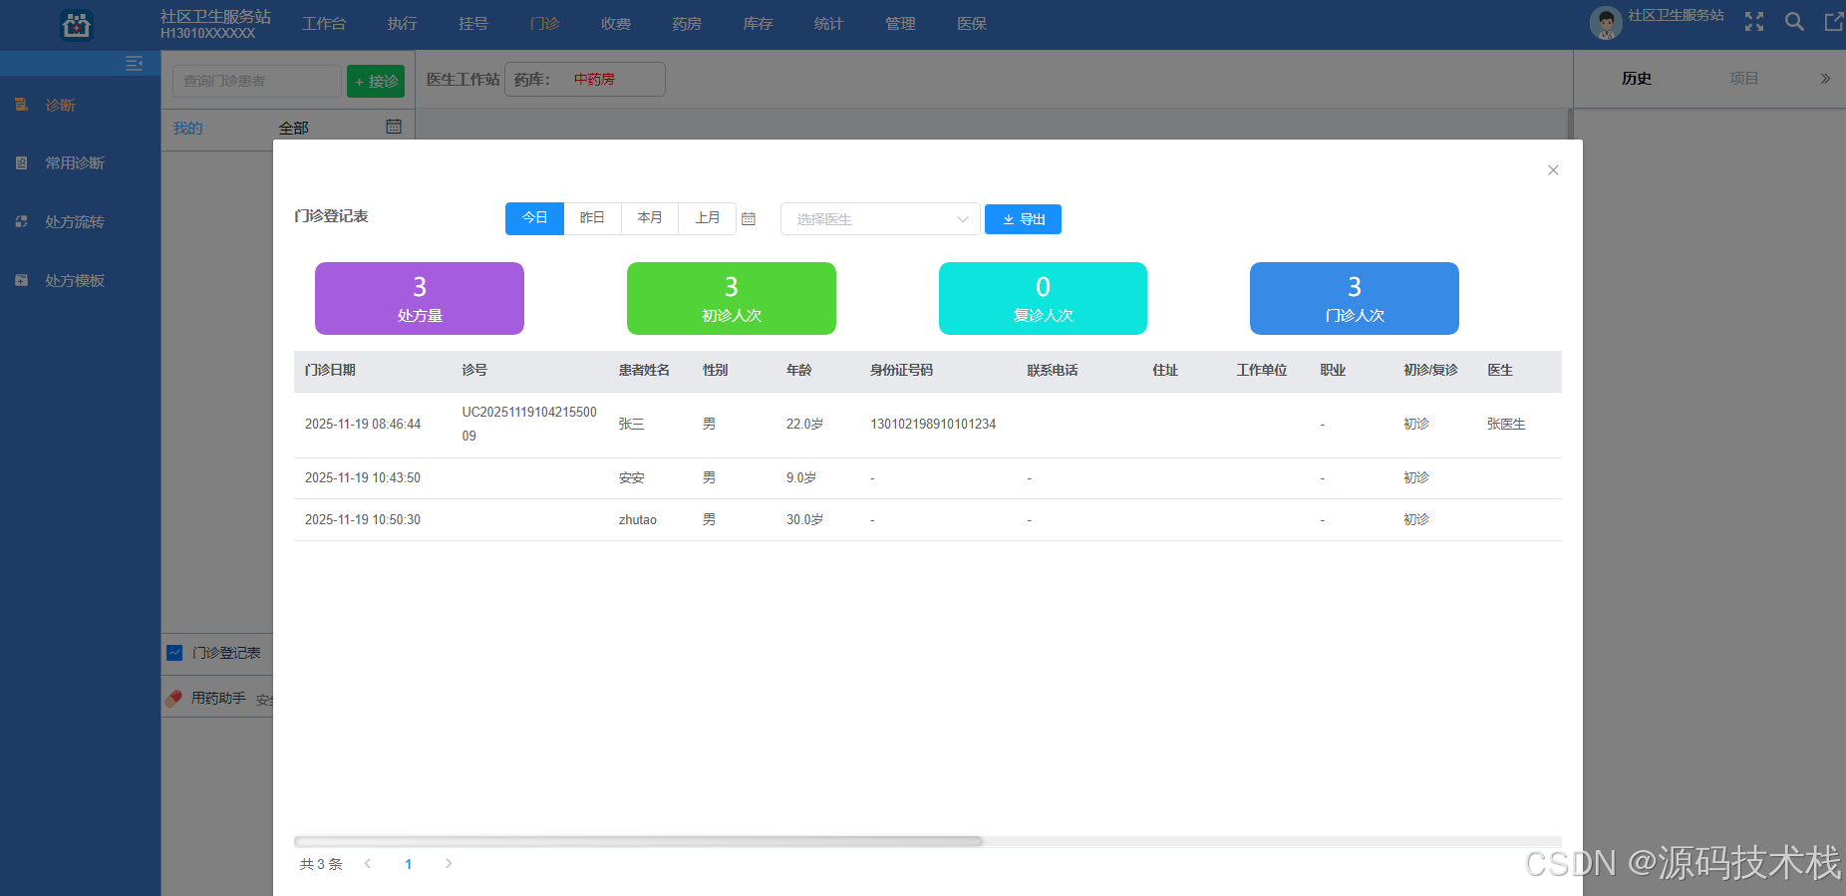Close the 门诊登记表 dialog

tap(1553, 170)
